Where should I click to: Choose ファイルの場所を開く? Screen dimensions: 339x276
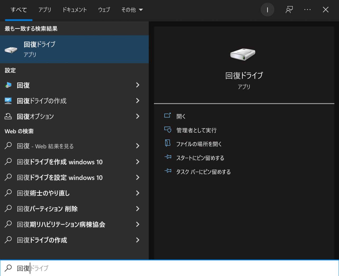(x=199, y=144)
